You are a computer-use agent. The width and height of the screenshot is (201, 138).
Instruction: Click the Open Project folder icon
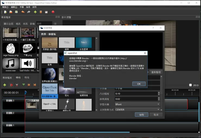(x=11, y=12)
